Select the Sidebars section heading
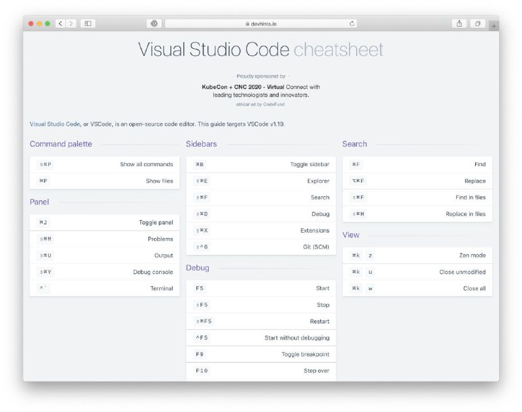Screen dimensions: 522x412 201,144
